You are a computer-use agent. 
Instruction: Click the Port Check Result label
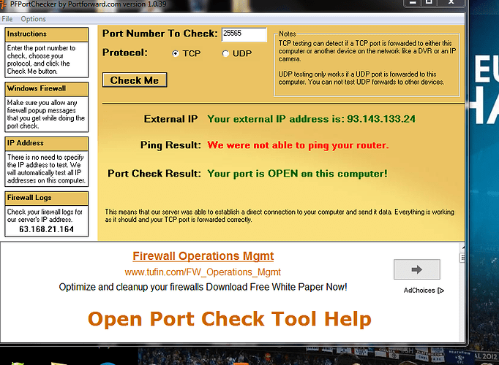(x=154, y=174)
